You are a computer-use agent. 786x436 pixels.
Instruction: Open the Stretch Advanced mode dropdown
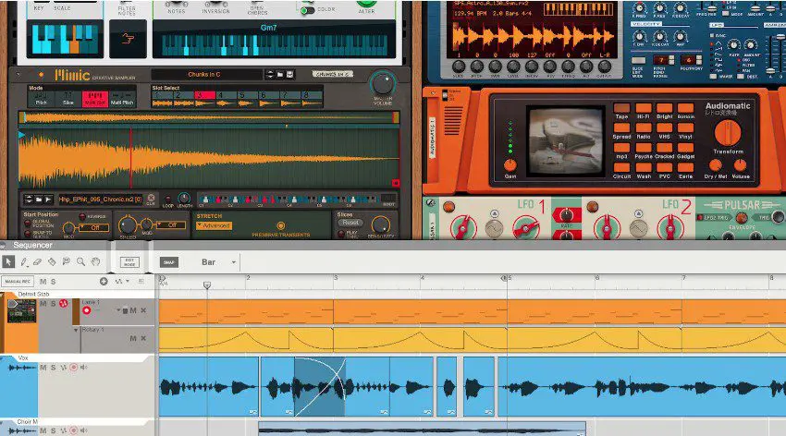click(215, 225)
